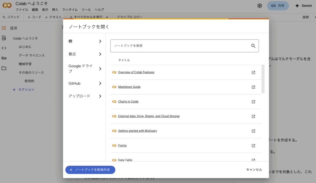
Task: Expand the GitHub category chevron
Action: pos(100,83)
